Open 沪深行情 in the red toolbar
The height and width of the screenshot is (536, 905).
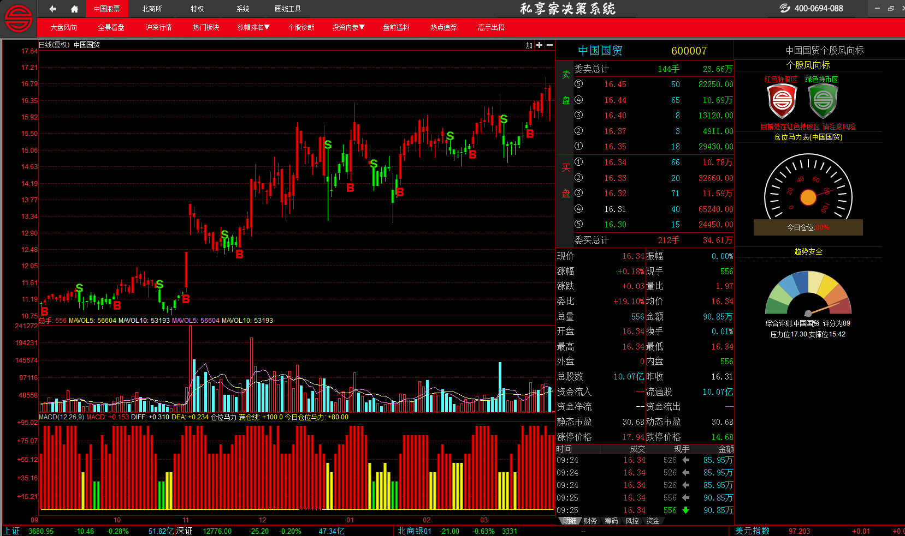click(158, 27)
